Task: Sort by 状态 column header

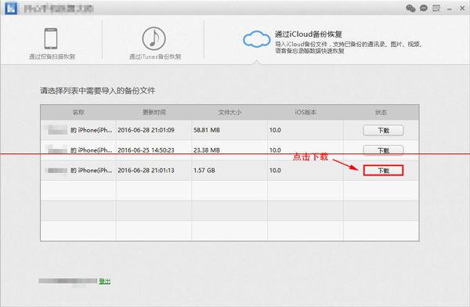Action: pos(381,113)
